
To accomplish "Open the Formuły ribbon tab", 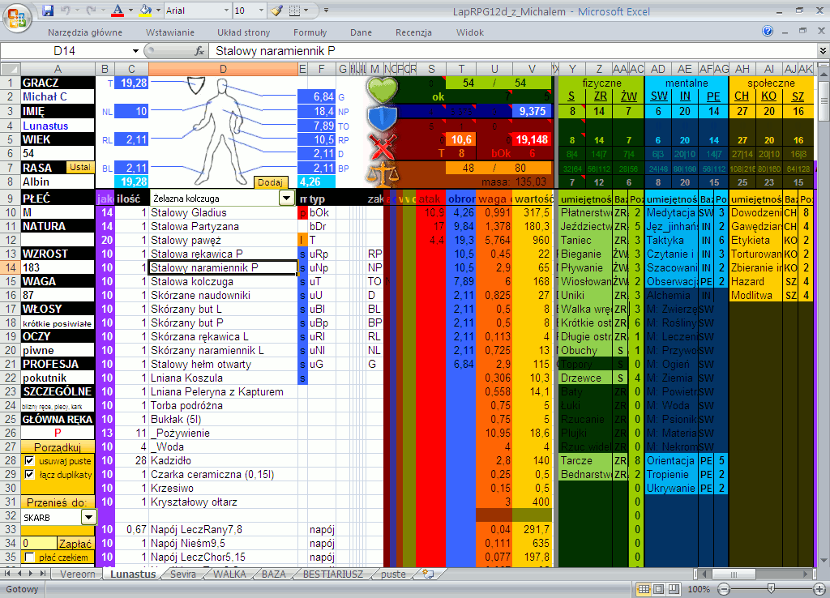I will 310,32.
